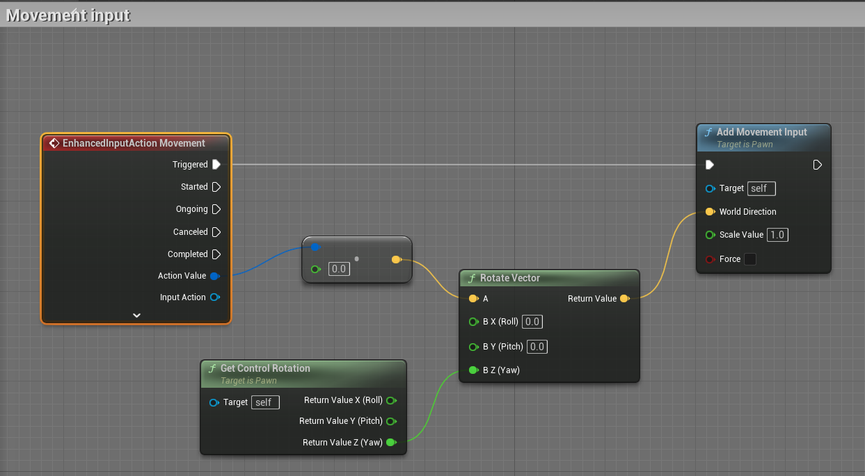
Task: Click the Triggered execution output pin
Action: click(216, 165)
